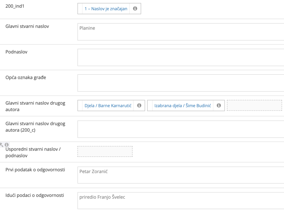Click wrench icon above 'Usporedni stvarni naslov'
Screen dimensions: 284x212
click(x=1, y=145)
